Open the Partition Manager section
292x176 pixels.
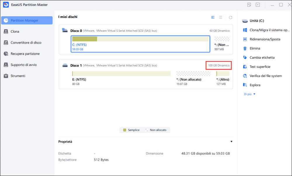point(27,20)
